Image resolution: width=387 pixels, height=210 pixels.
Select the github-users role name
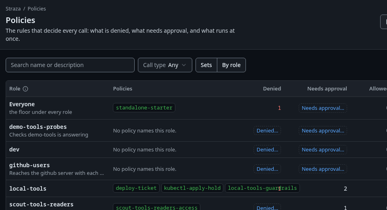29,165
